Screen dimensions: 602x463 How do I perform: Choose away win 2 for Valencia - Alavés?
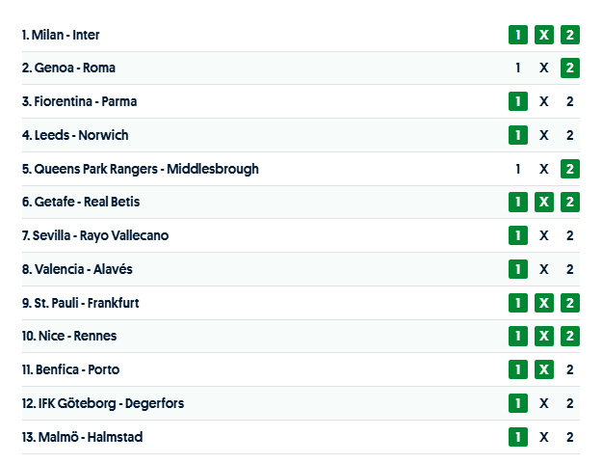[x=570, y=269]
